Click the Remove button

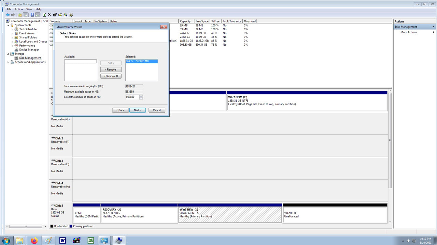111,69
